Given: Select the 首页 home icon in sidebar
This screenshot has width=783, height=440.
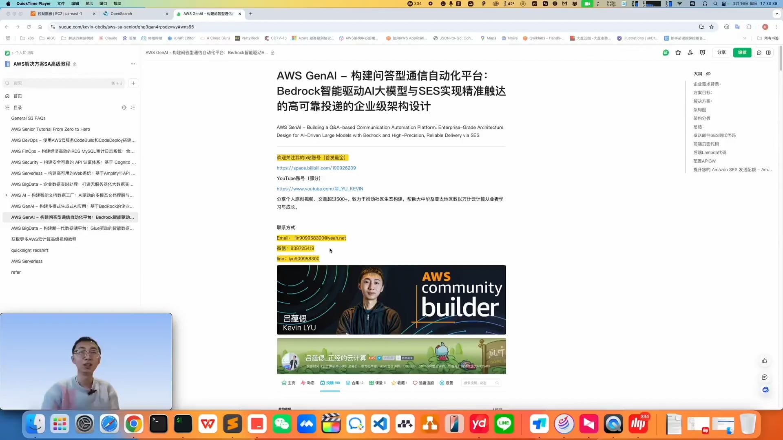Looking at the screenshot, I should (x=7, y=96).
